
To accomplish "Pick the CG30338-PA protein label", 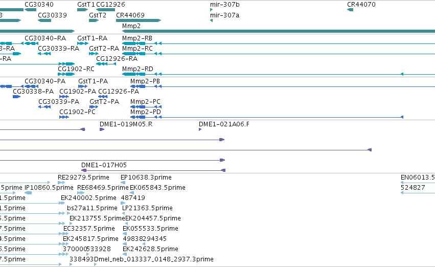I will (33, 92).
